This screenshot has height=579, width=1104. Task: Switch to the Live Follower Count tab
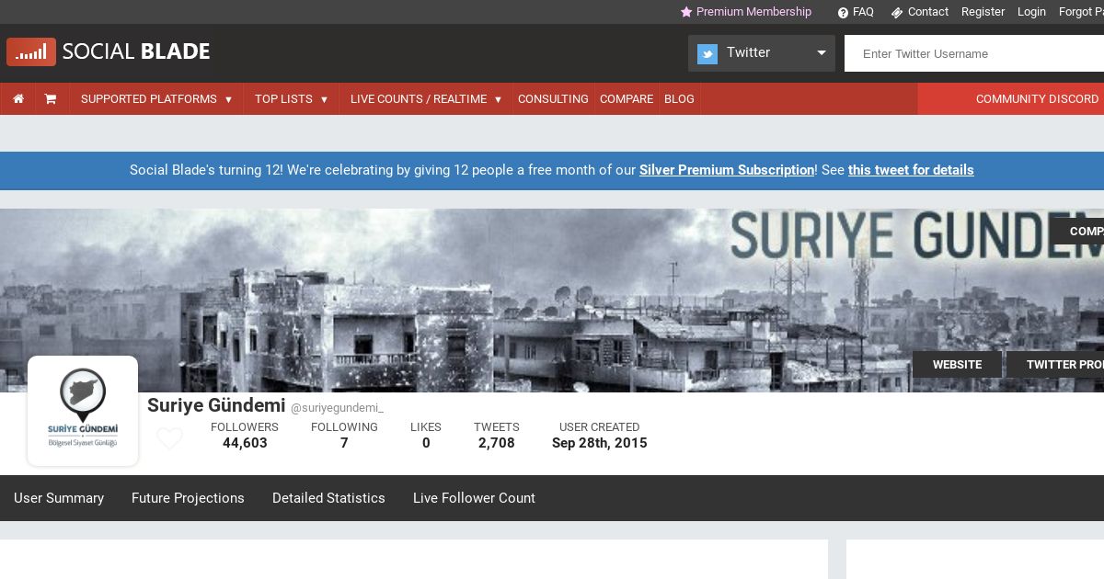[474, 498]
